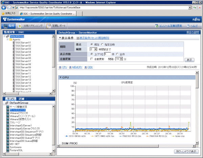Click down-arrow icon beside MEMORY link
Viewport: 203px width, 158px height.
click(x=70, y=67)
